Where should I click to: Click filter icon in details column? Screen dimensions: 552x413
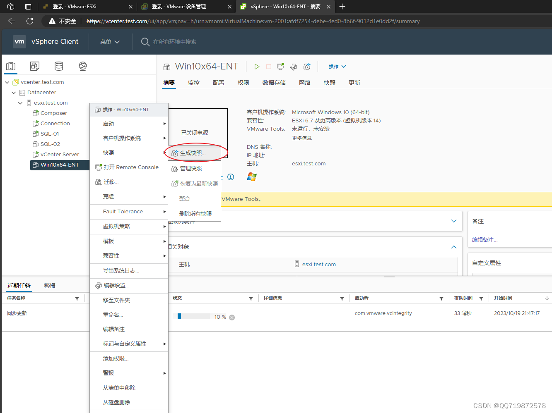(342, 298)
